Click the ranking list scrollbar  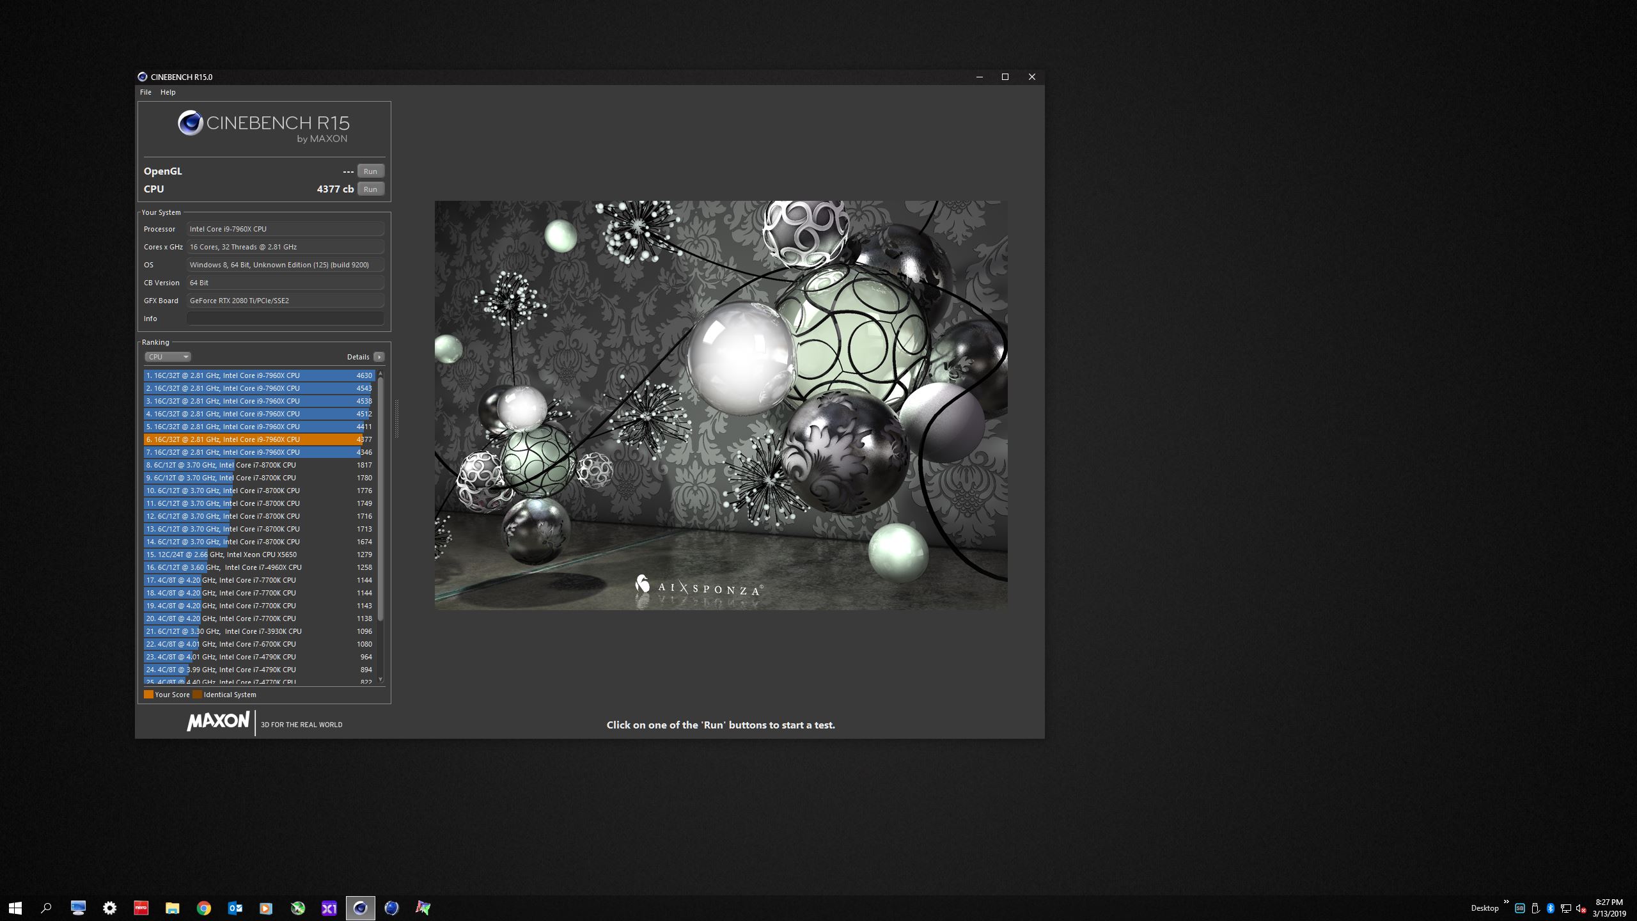[x=380, y=499]
